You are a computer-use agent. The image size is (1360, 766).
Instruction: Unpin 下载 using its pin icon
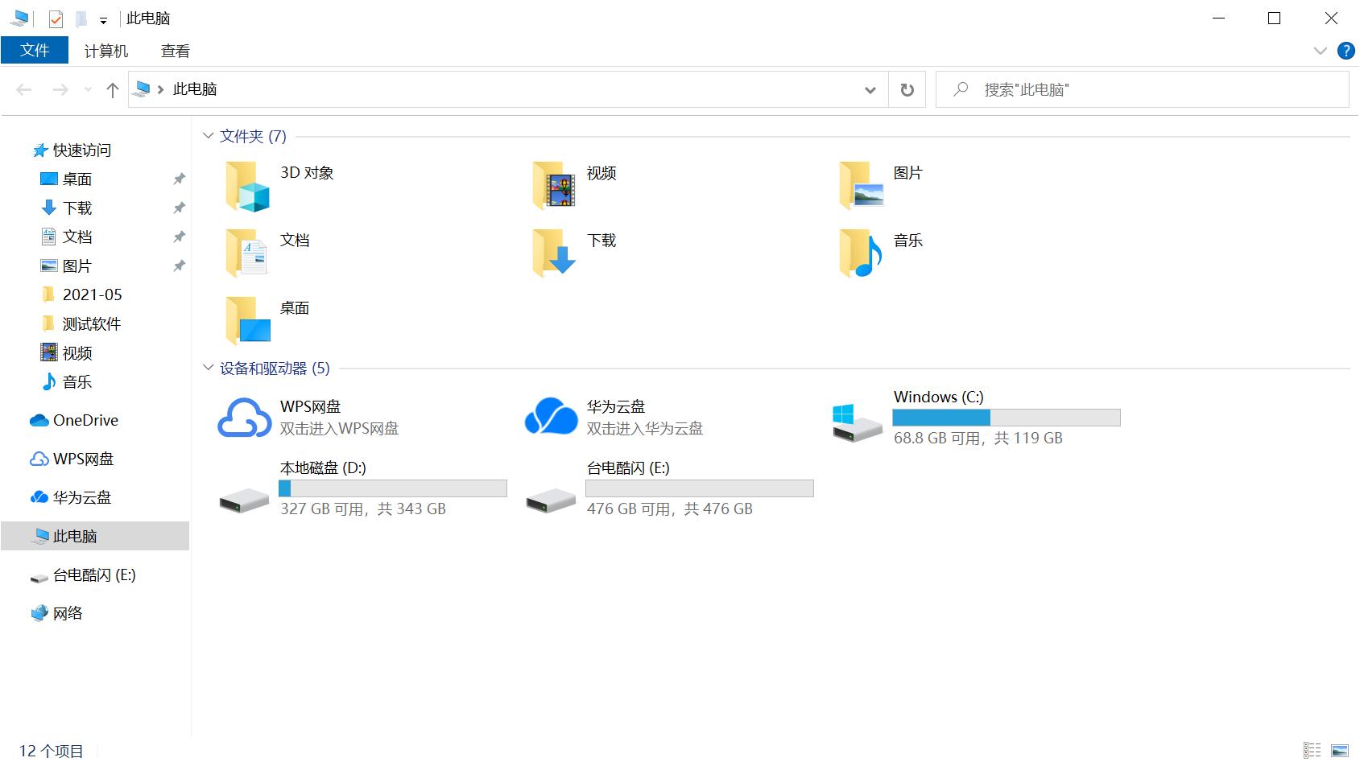179,208
